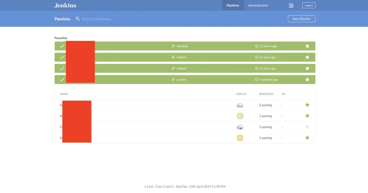Click the search magnifier icon
Screen dimensions: 368x193
coord(77,19)
